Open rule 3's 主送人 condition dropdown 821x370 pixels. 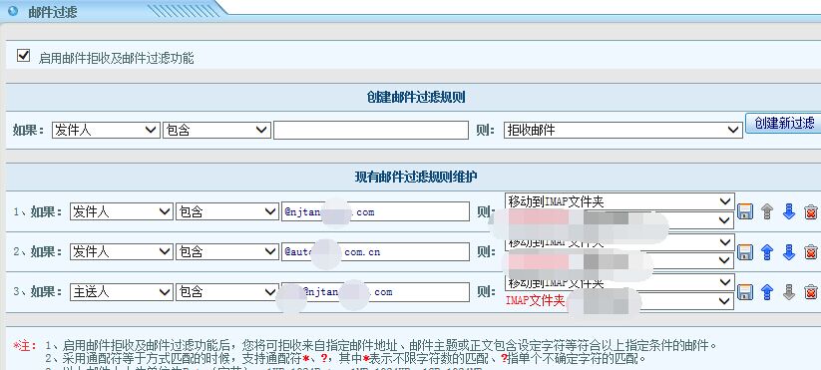[122, 292]
